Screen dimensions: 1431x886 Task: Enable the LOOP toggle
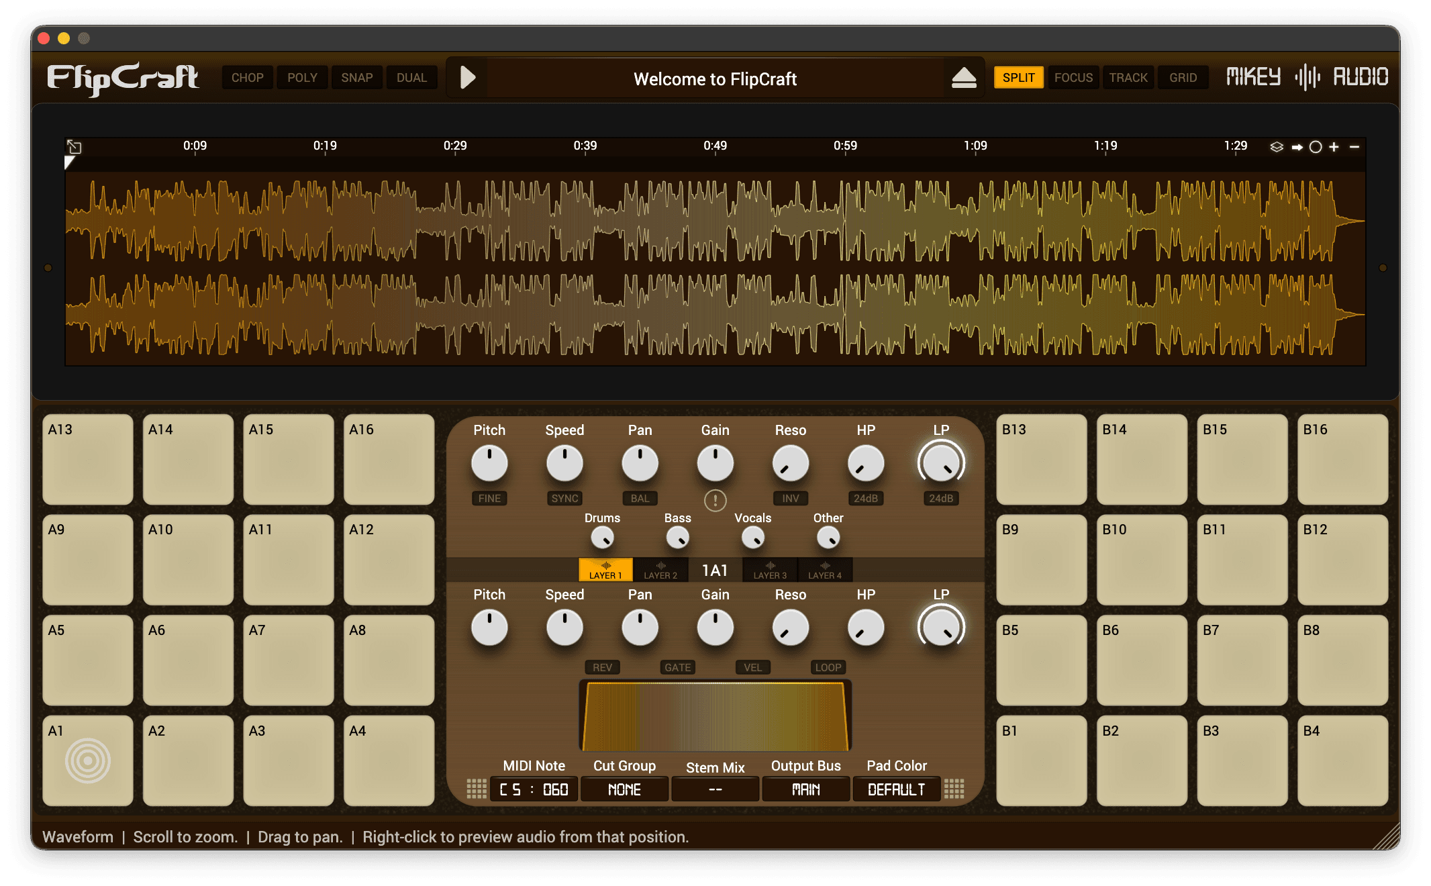click(828, 667)
